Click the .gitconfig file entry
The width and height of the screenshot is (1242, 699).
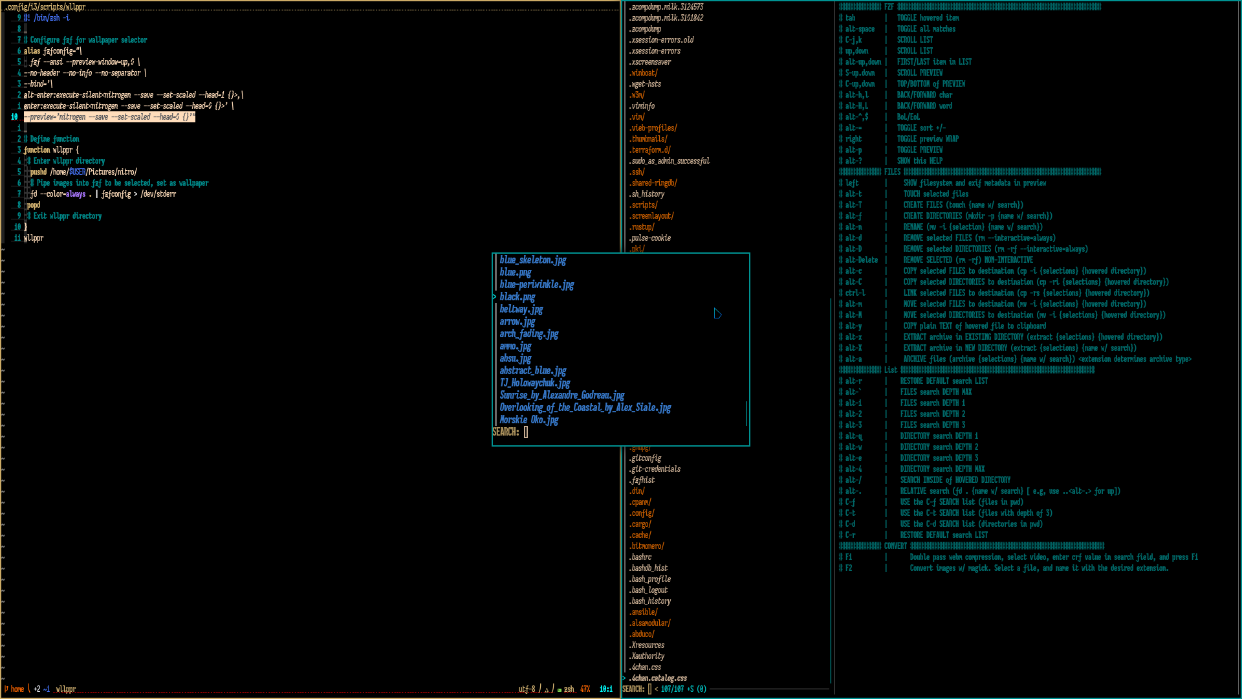point(645,458)
